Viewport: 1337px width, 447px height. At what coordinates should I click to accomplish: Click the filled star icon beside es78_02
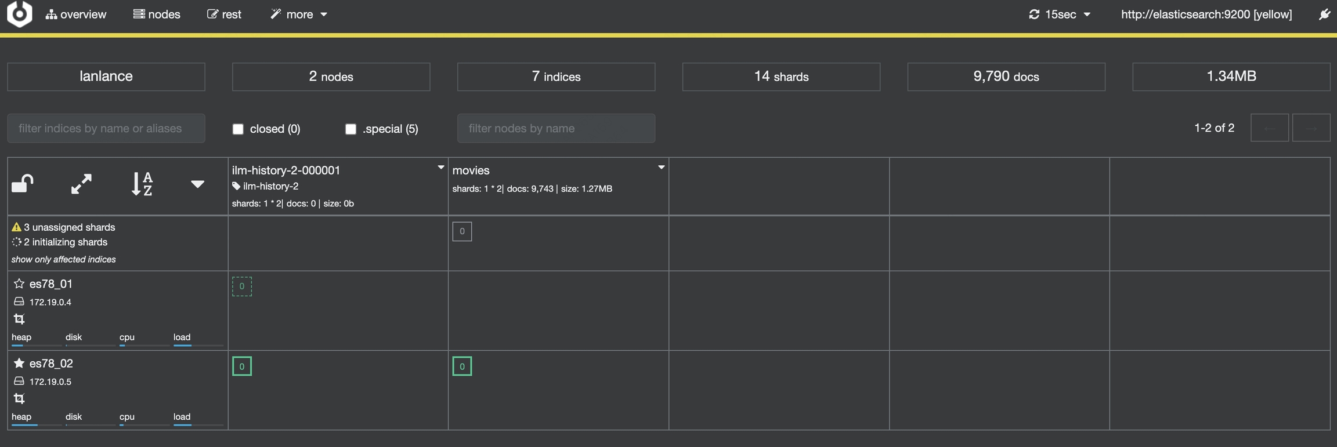tap(19, 363)
